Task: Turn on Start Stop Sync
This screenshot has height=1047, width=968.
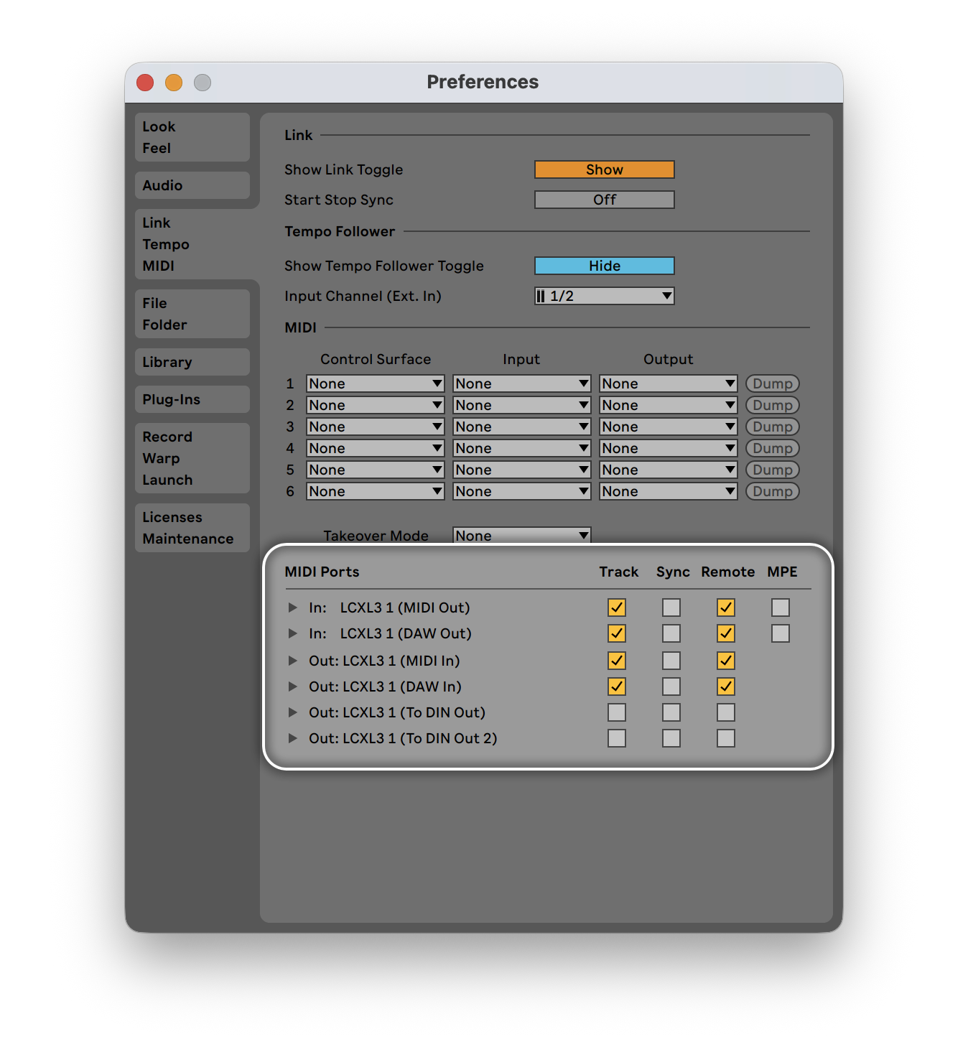Action: click(x=605, y=200)
